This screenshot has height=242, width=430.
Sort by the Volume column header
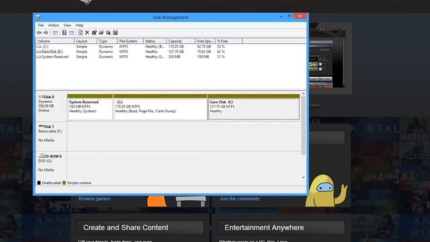55,41
